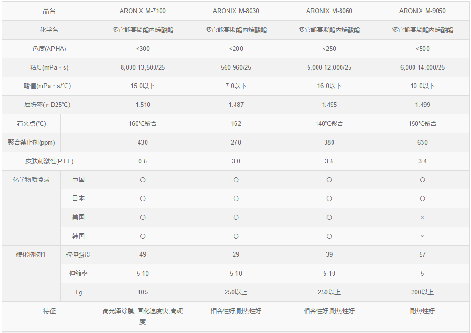The height and width of the screenshot is (333, 471).
Task: Click the circle for M-8060 韩国 registration
Action: point(329,236)
